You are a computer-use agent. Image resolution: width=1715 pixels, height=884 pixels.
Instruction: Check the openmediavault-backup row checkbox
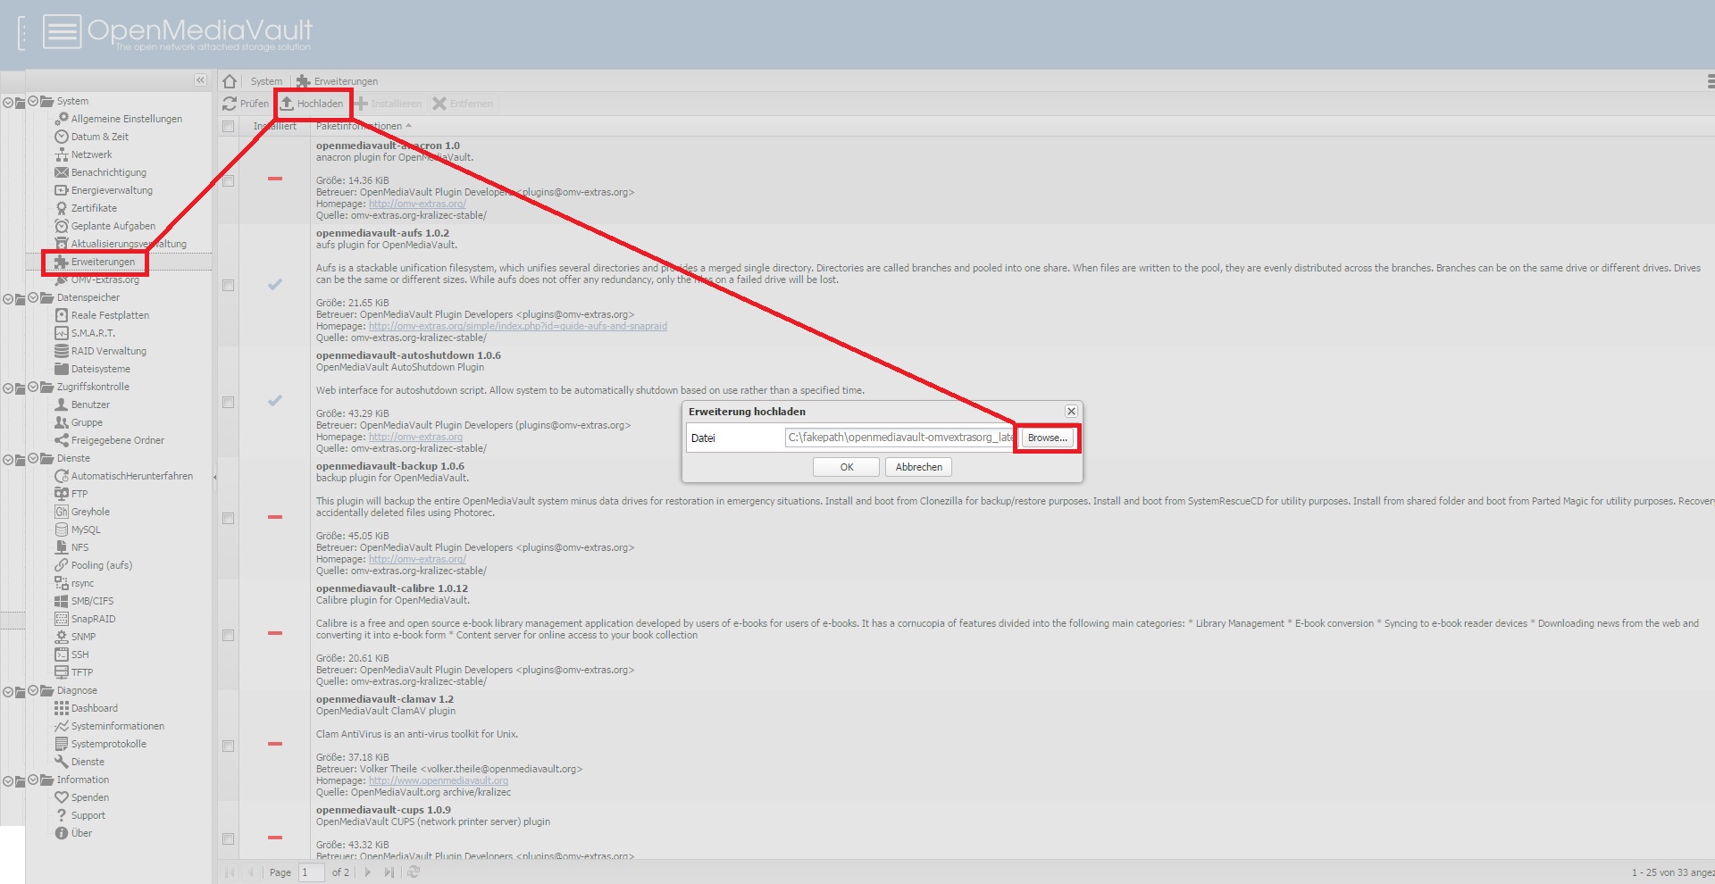(x=229, y=519)
